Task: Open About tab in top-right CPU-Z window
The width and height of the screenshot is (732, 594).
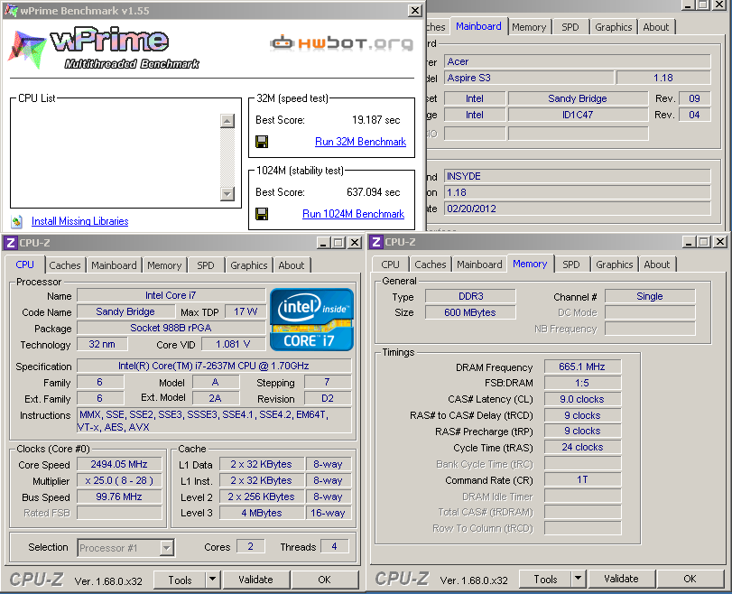Action: coord(656,27)
